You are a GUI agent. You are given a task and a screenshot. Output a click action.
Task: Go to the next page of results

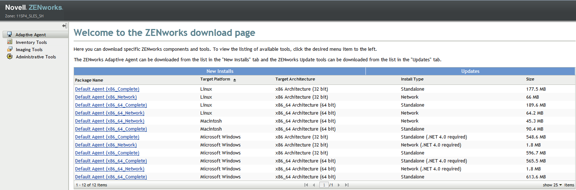pos(339,185)
